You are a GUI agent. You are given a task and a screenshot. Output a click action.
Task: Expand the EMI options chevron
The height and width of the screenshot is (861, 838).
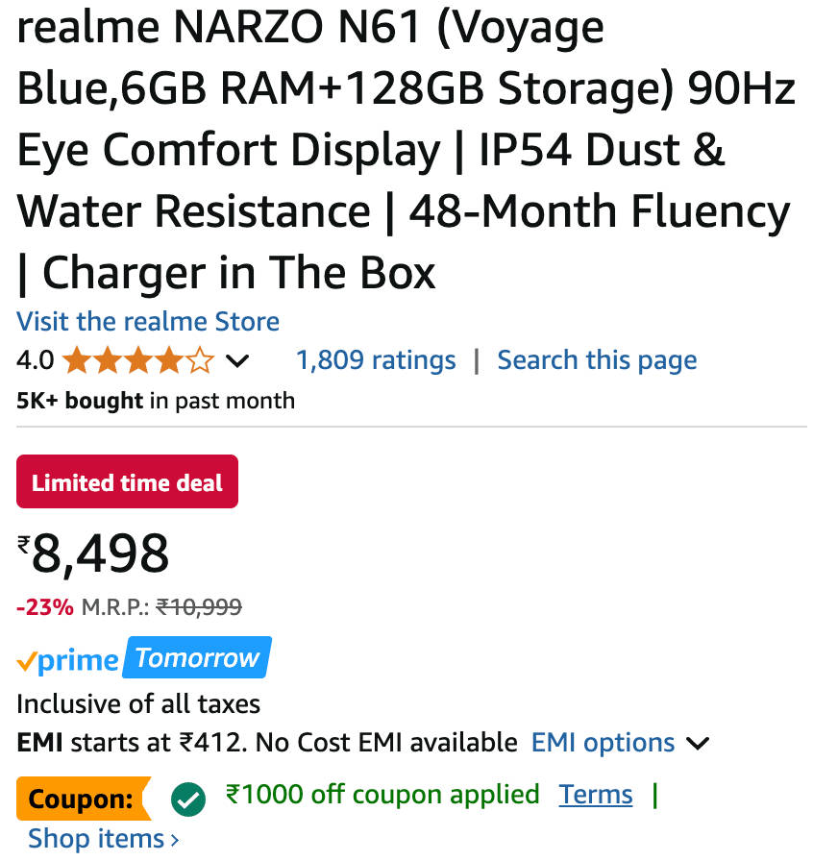click(x=699, y=744)
